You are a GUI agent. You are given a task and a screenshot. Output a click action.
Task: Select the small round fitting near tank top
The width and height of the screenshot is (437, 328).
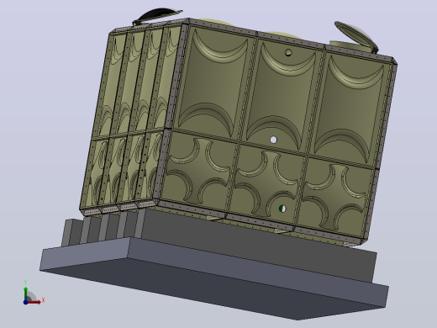pyautogui.click(x=288, y=52)
